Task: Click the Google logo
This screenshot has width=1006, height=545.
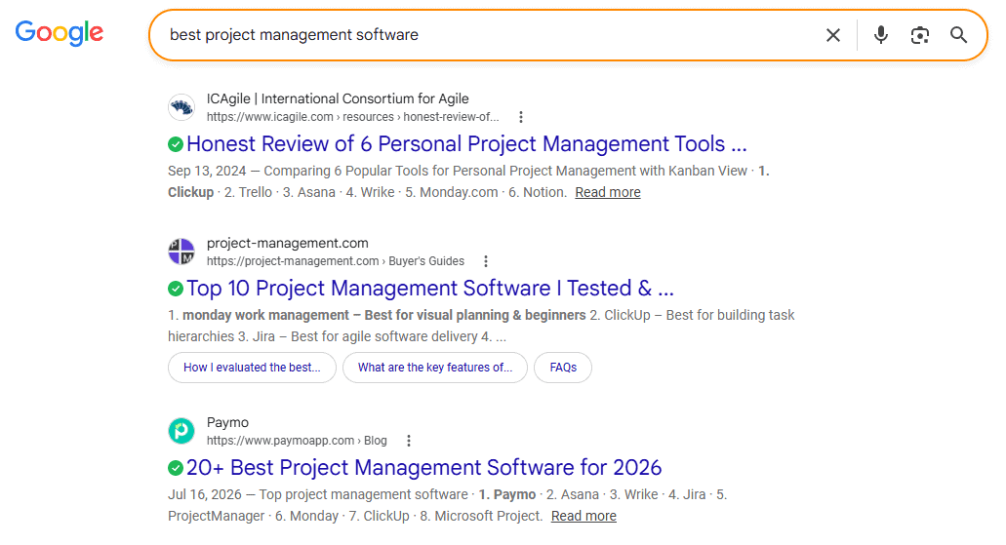Action: click(x=59, y=33)
